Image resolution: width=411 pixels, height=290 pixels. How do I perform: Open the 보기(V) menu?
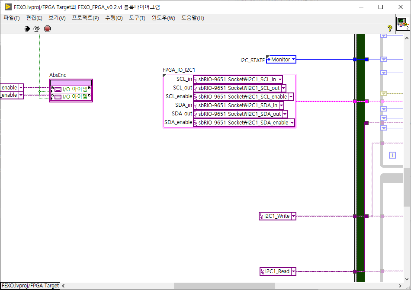click(x=57, y=18)
